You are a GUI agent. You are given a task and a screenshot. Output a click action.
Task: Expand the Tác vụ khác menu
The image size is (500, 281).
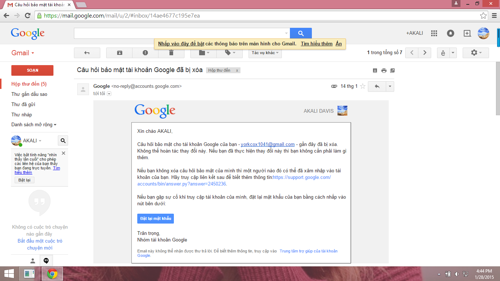tap(265, 53)
